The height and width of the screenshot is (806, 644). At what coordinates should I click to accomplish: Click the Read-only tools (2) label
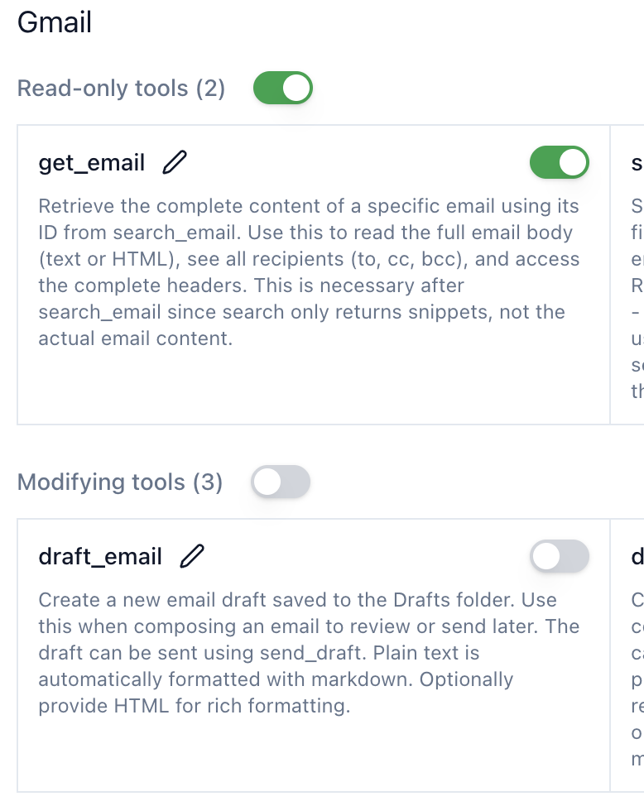pos(122,89)
